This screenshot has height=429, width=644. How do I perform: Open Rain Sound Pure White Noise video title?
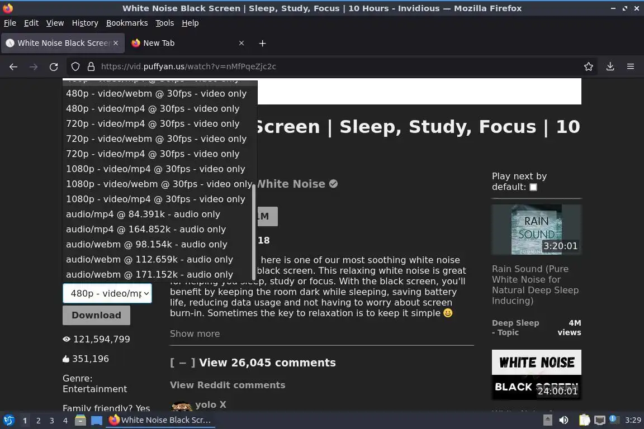(535, 285)
